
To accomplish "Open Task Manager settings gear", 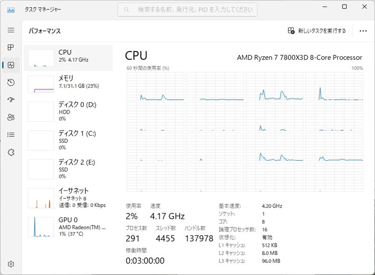I will click(x=11, y=264).
